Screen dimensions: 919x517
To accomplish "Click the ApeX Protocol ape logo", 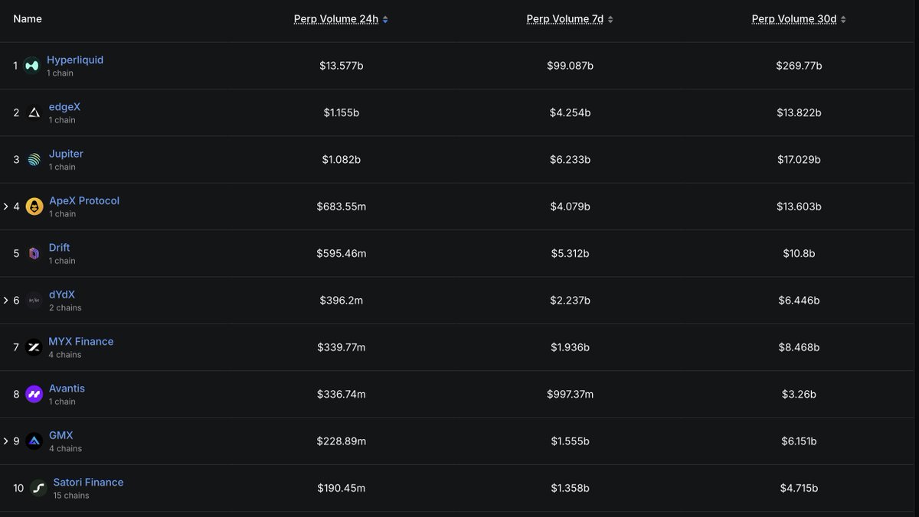I will click(x=34, y=206).
